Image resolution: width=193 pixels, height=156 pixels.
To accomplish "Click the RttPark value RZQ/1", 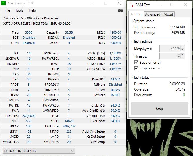I will point(115,95).
